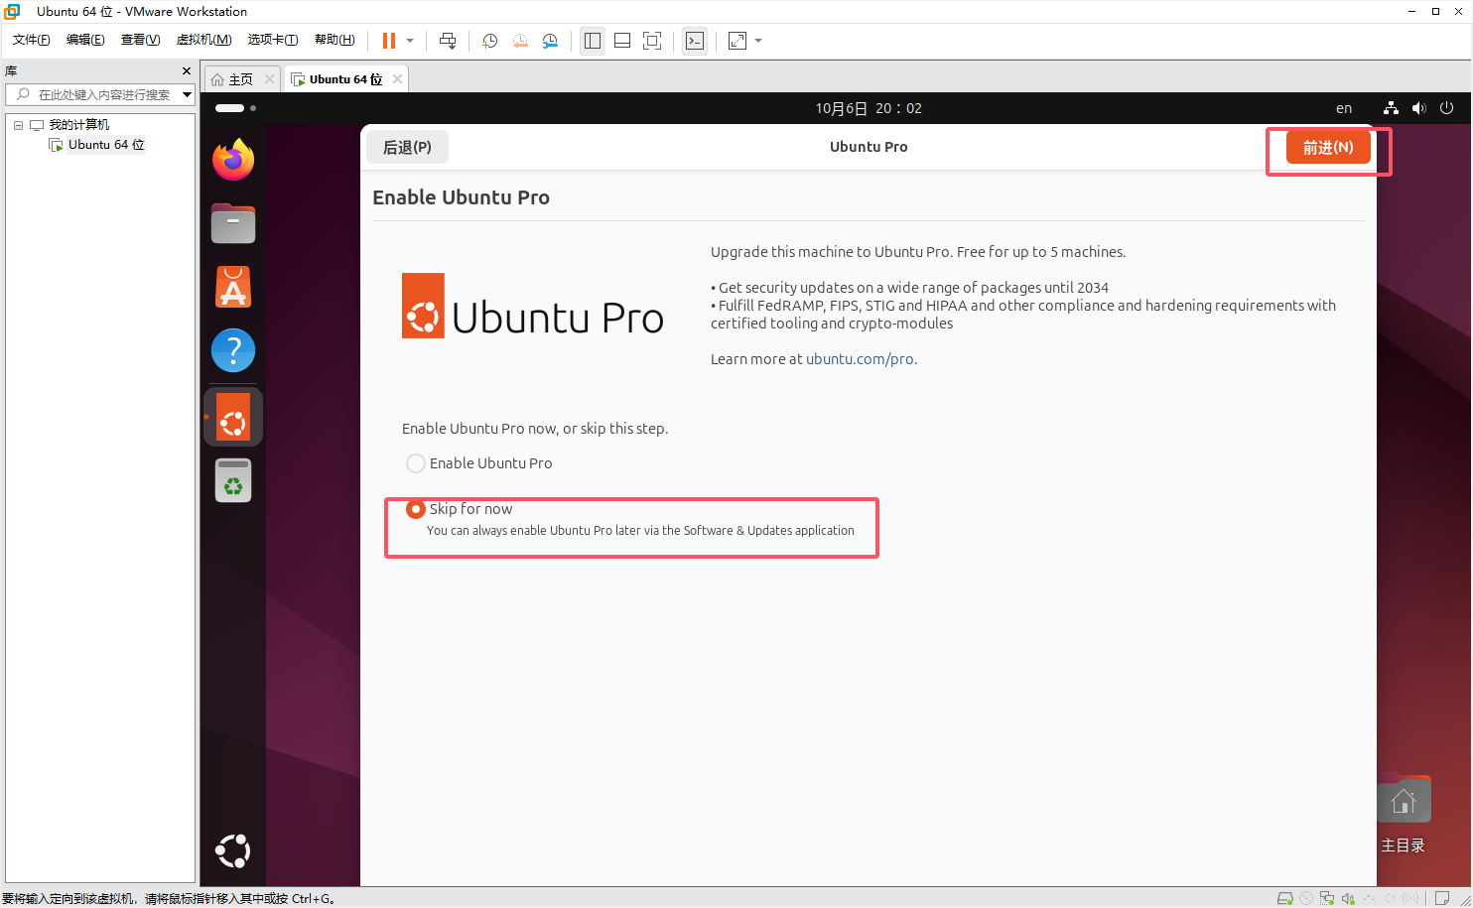
Task: Select the Skip for now radio button
Action: (416, 509)
